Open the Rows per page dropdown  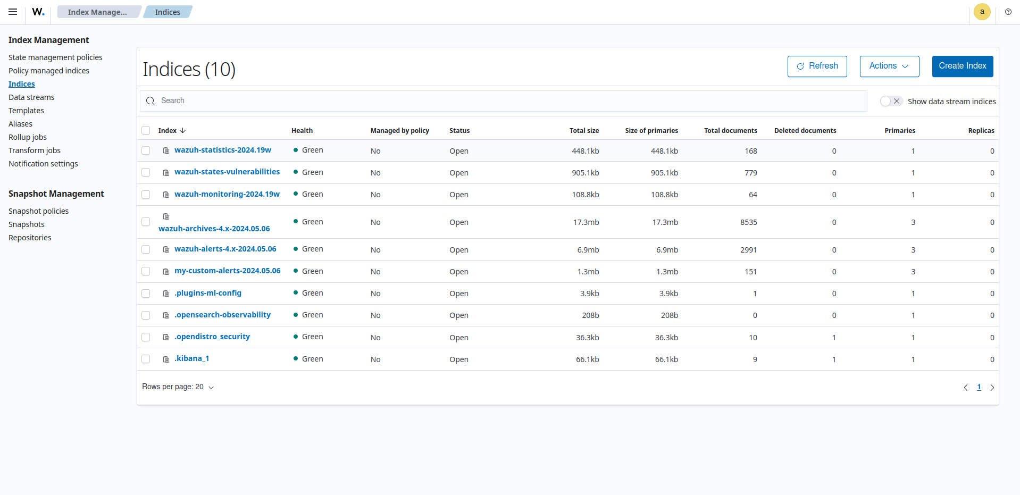(x=178, y=387)
